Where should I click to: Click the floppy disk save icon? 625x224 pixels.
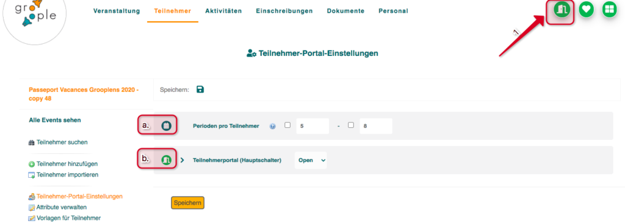point(200,89)
